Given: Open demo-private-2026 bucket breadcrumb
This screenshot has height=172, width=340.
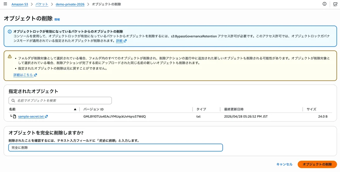Looking at the screenshot, I should click(x=70, y=4).
